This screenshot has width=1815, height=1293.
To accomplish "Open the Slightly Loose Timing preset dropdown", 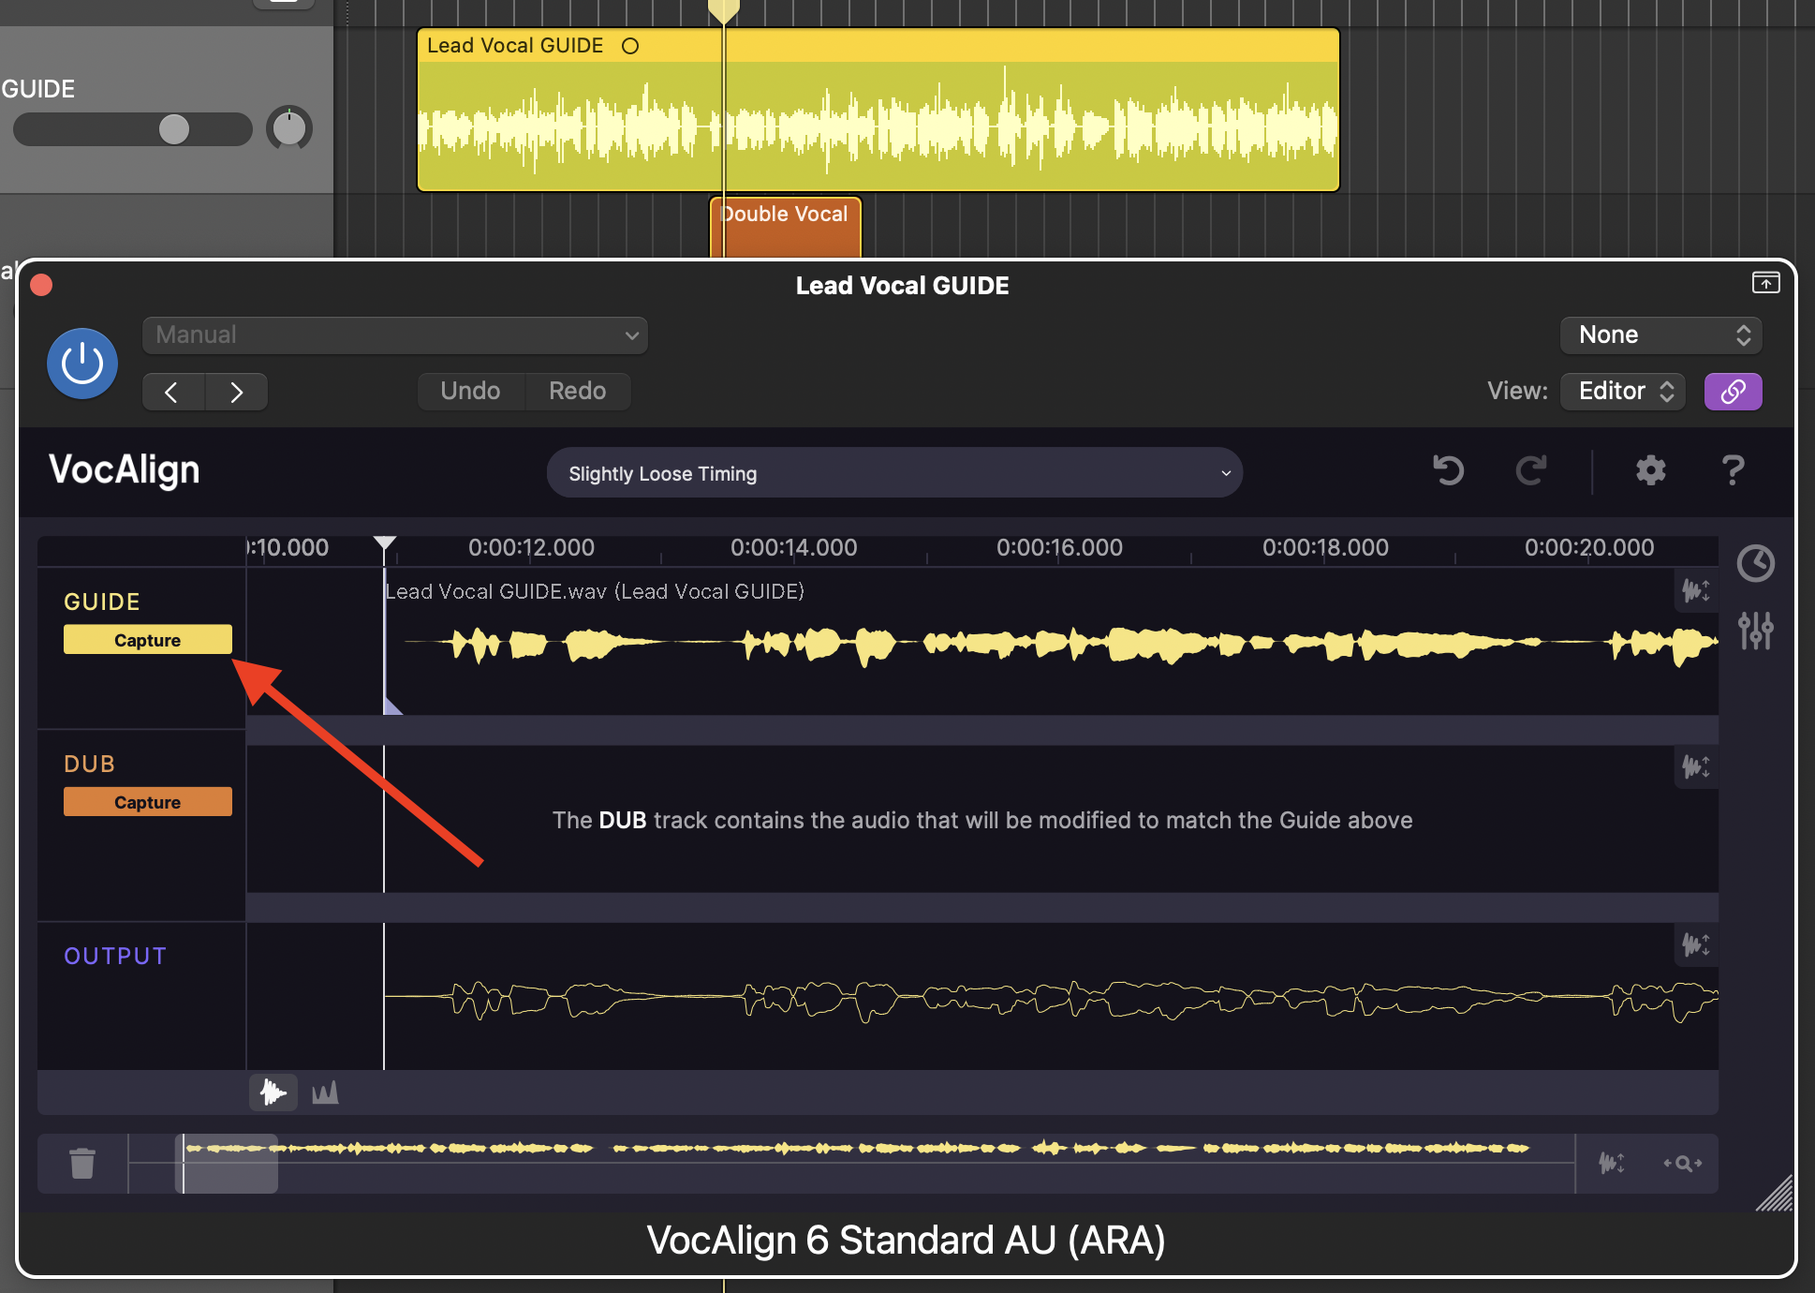I will click(894, 473).
